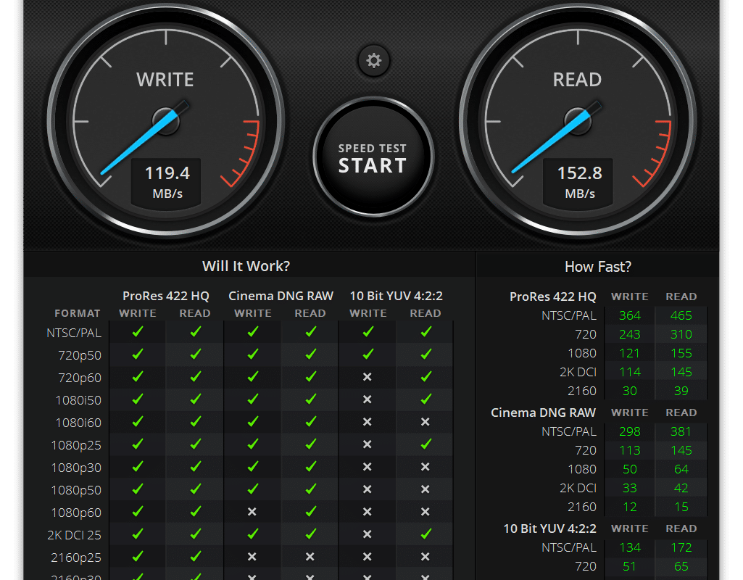Click 2160p25 Cinema DNG RAW read X mark
The image size is (743, 580).
tap(310, 557)
